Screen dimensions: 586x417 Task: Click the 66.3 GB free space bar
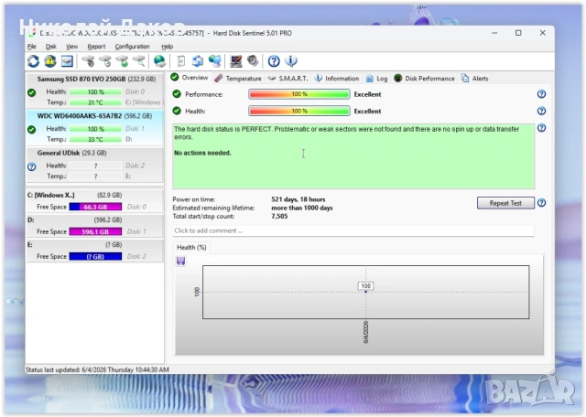[95, 207]
